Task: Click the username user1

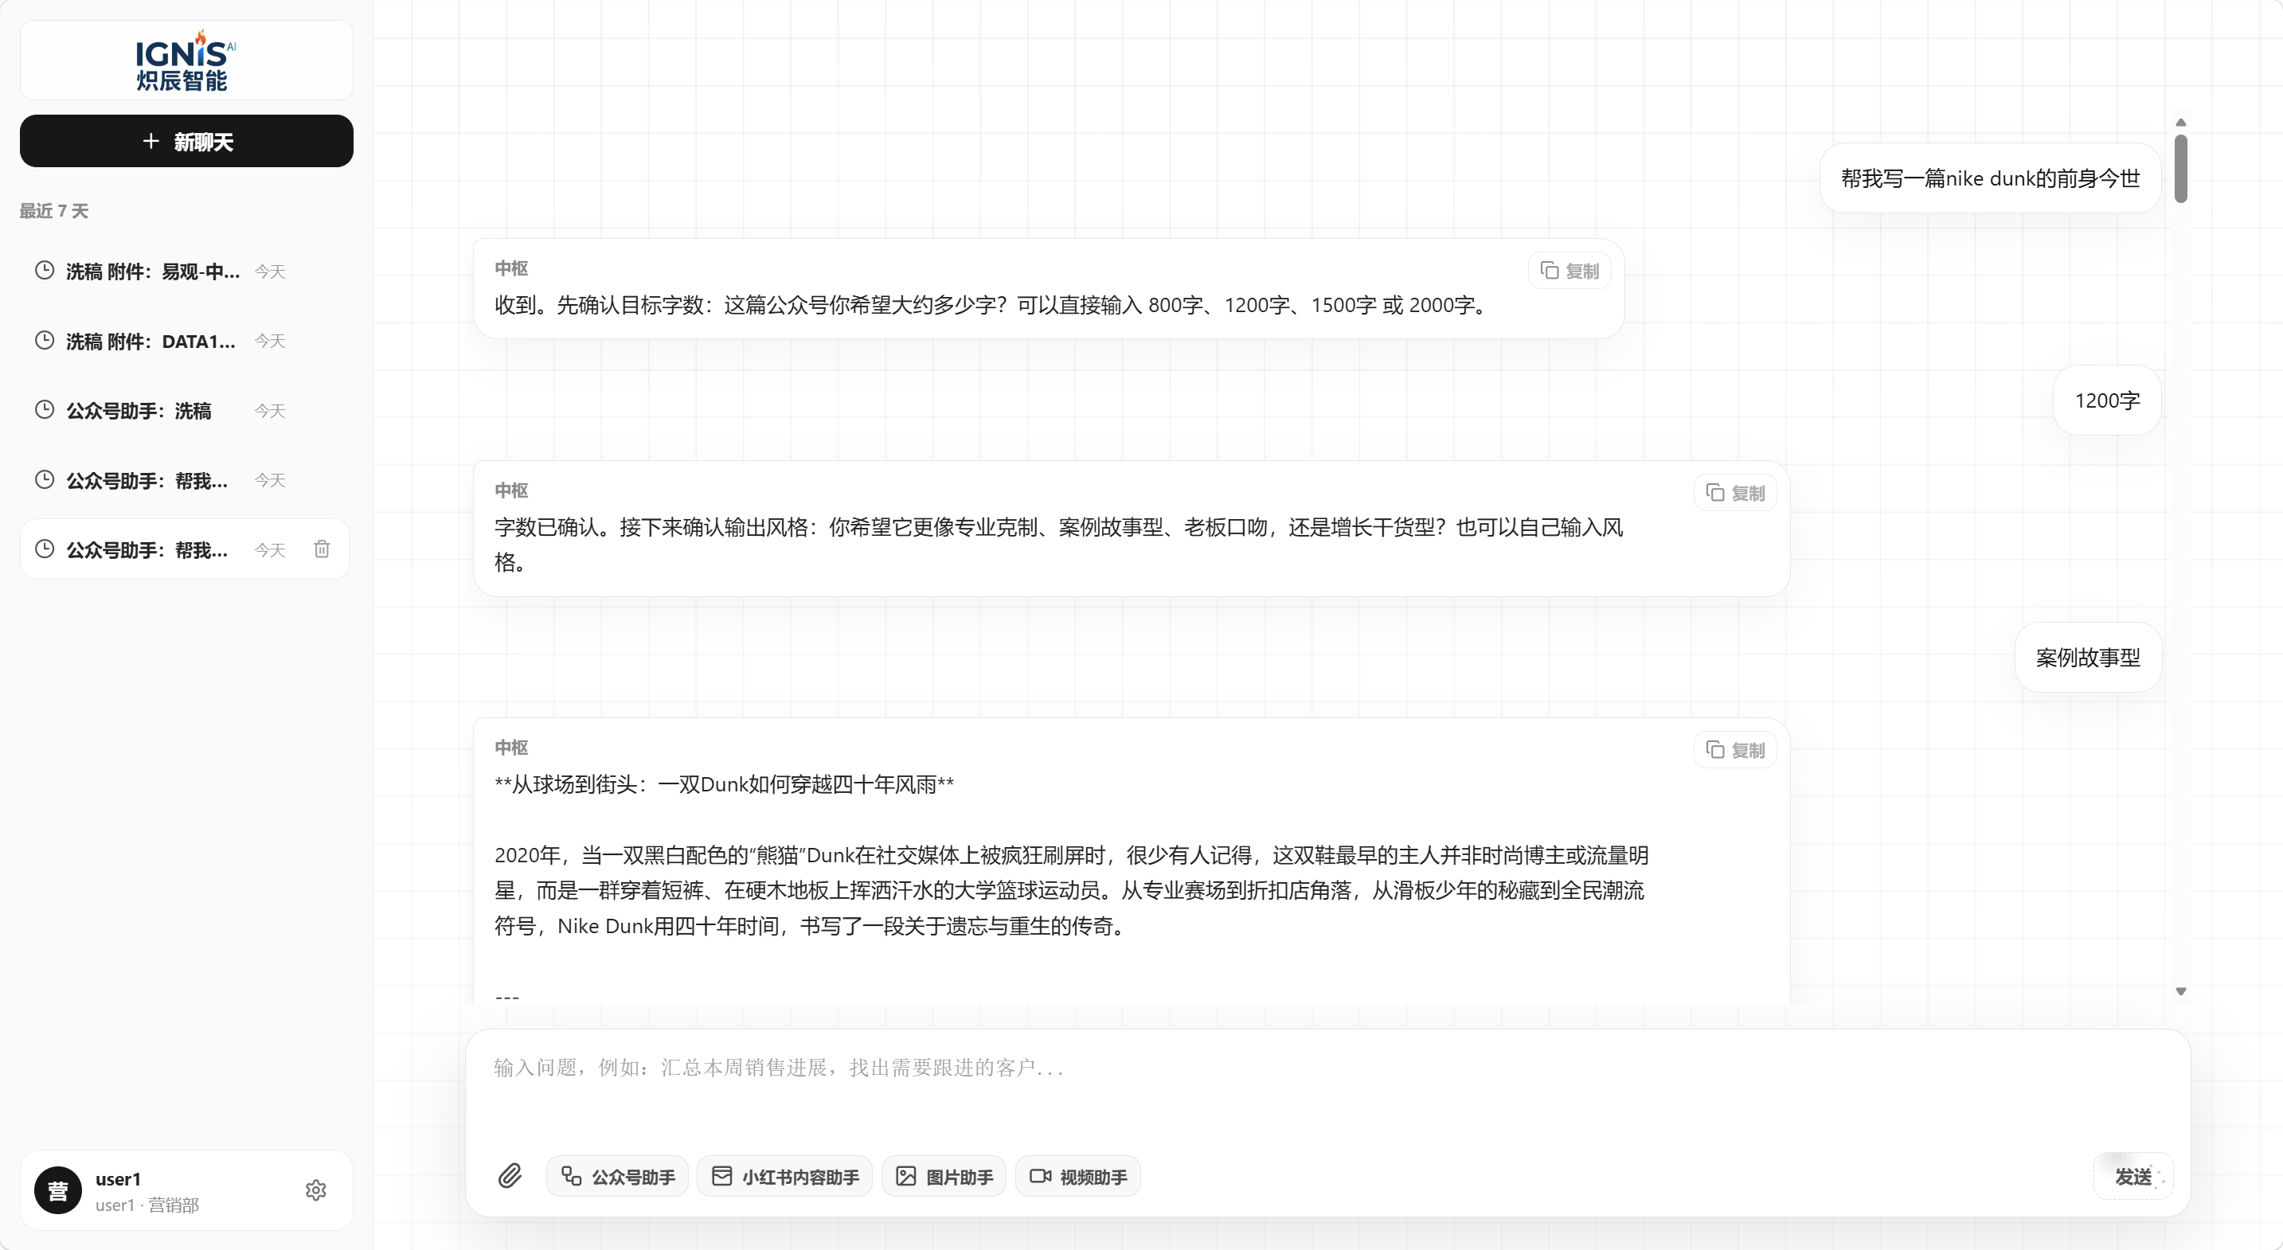Action: [x=118, y=1179]
